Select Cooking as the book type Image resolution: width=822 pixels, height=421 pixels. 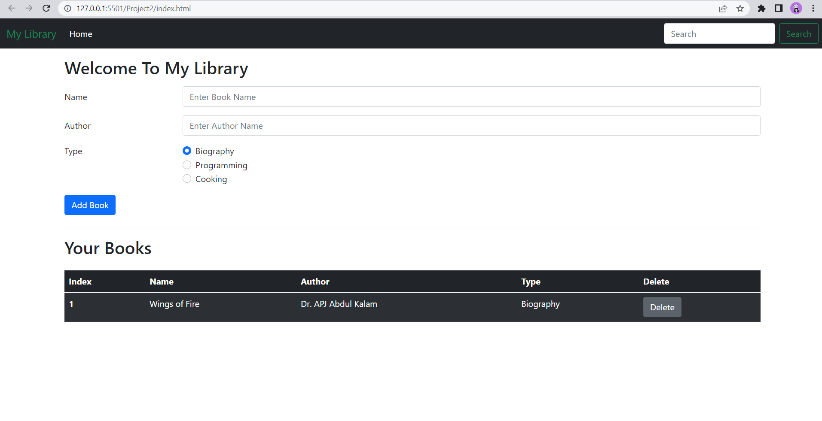point(187,179)
